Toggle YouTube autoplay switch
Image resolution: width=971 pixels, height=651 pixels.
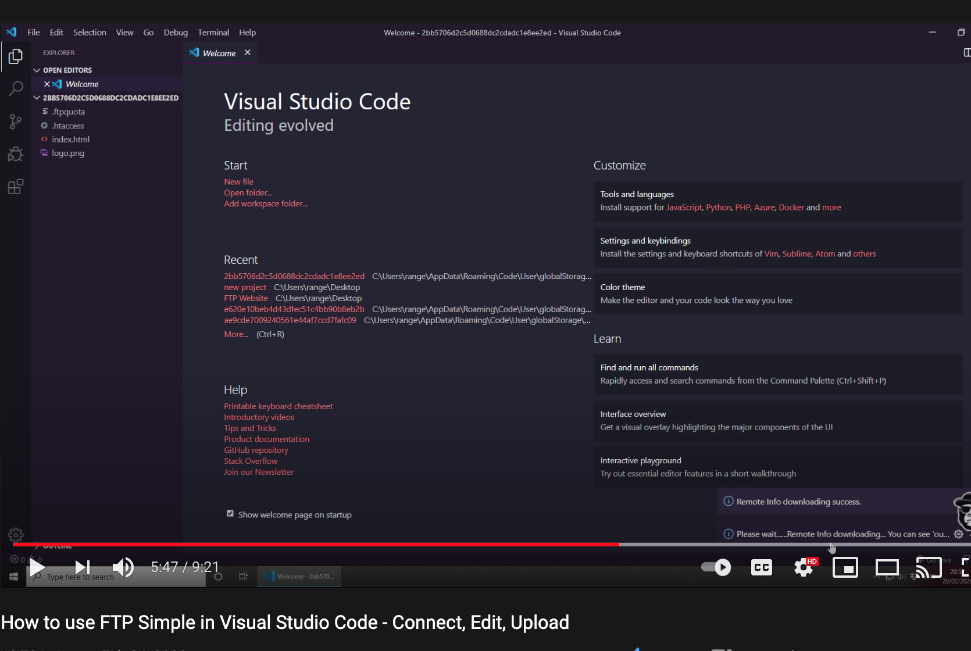click(x=716, y=567)
